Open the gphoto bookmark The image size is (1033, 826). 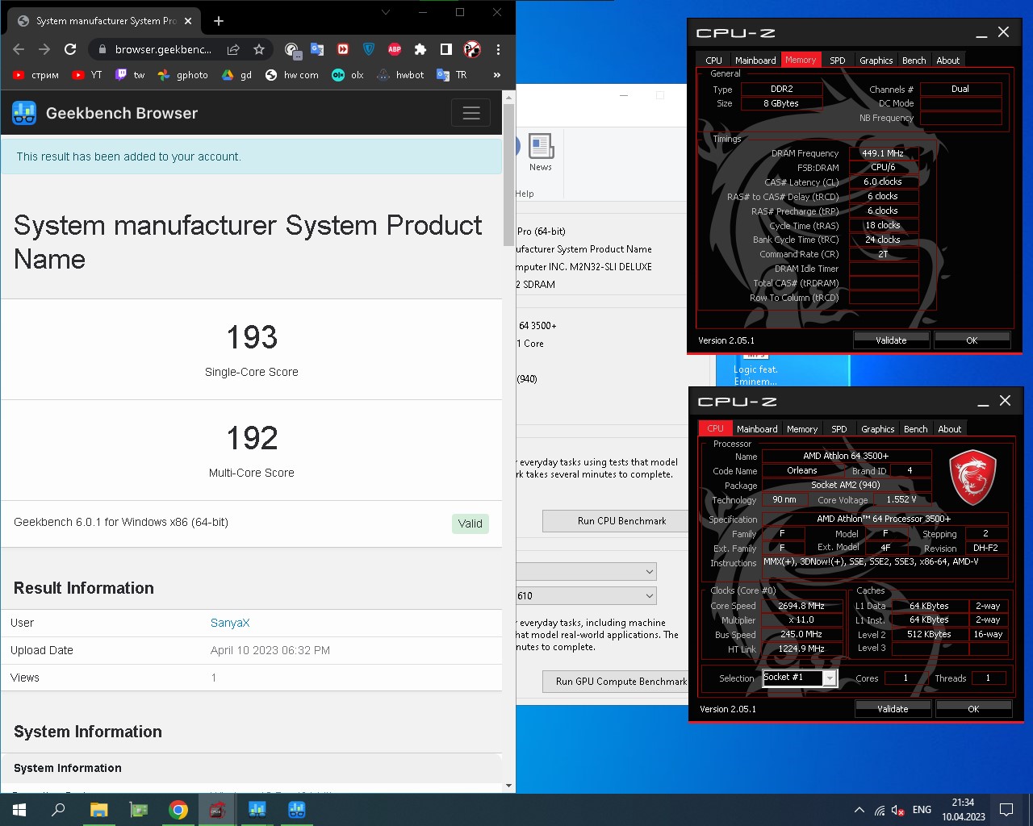point(183,75)
